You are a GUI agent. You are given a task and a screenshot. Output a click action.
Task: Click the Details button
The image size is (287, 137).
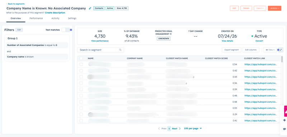(x=246, y=8)
